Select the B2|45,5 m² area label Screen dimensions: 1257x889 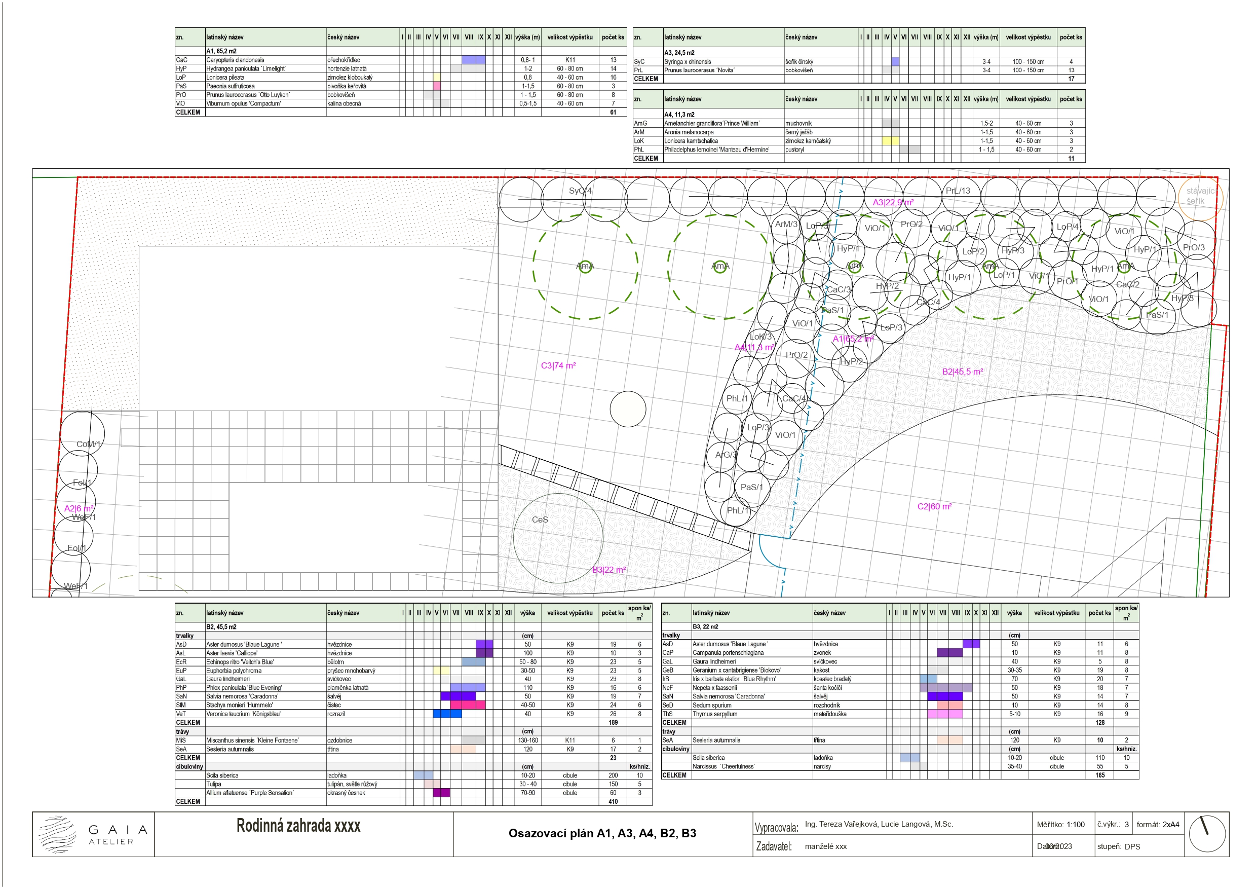(963, 372)
